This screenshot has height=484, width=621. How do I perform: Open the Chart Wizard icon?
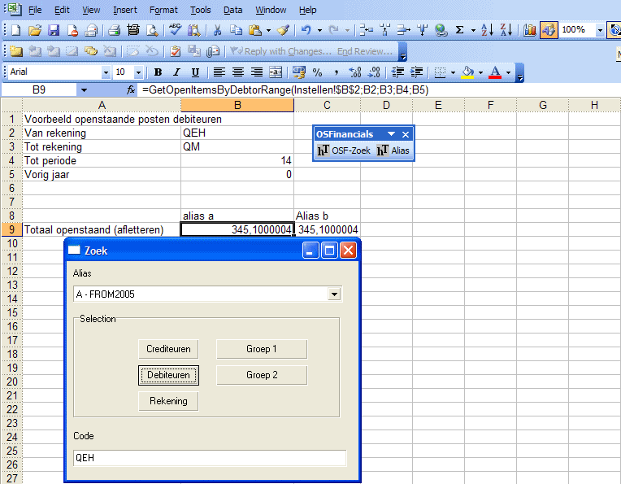coord(529,30)
